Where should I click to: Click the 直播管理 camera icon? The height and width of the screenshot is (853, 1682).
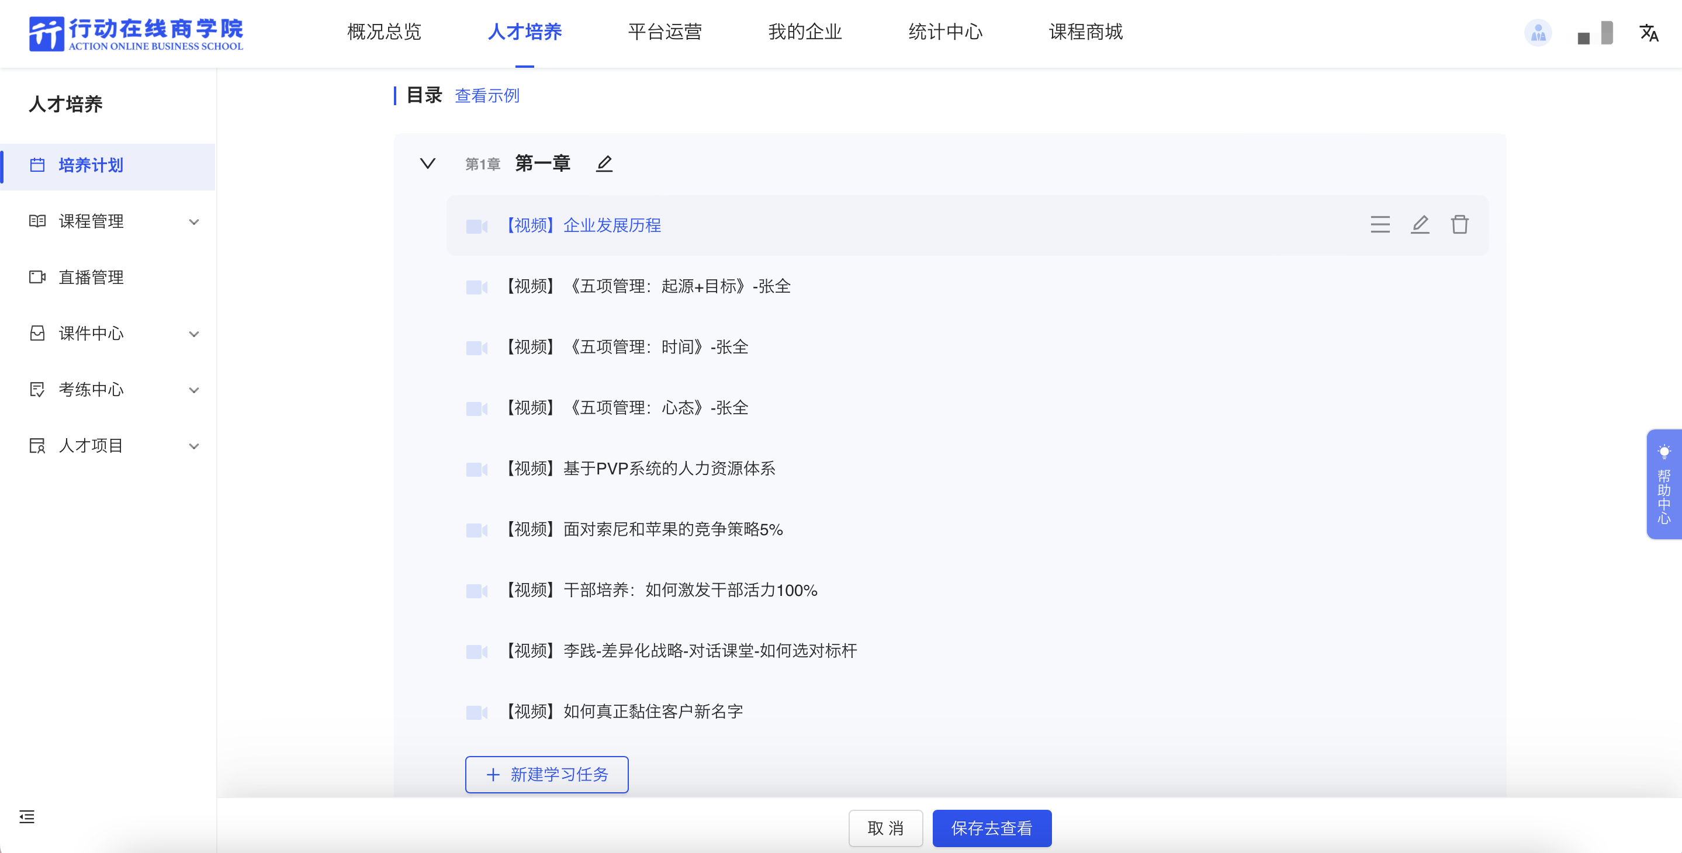(x=37, y=278)
